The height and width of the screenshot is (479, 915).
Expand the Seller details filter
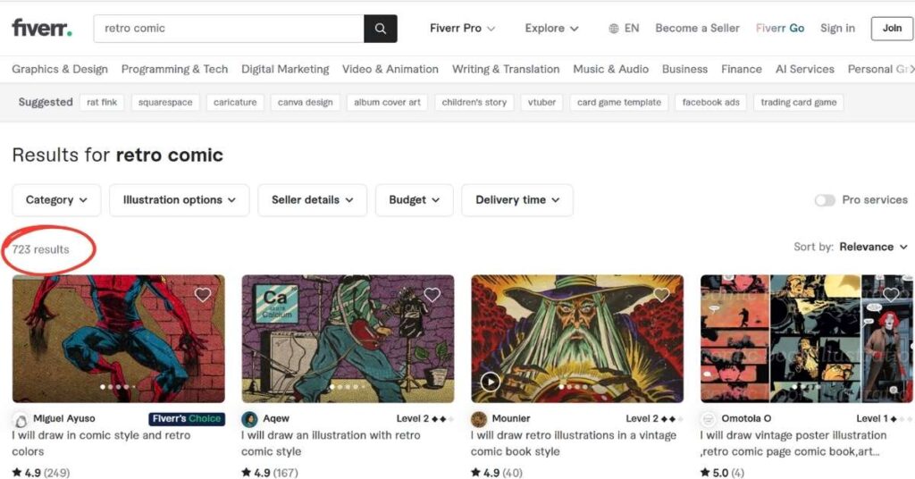pyautogui.click(x=312, y=200)
